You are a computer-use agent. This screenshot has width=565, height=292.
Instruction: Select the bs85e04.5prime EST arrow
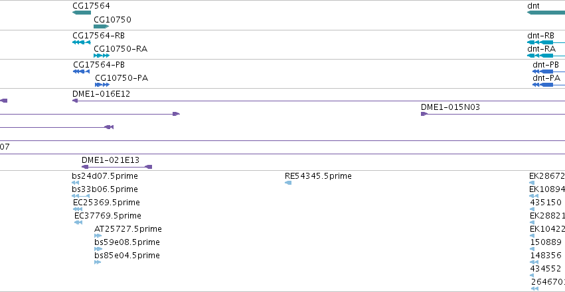coord(98,262)
